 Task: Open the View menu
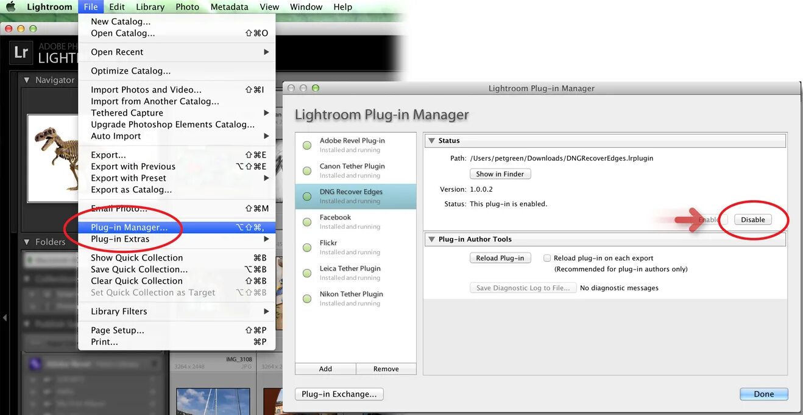coord(269,7)
